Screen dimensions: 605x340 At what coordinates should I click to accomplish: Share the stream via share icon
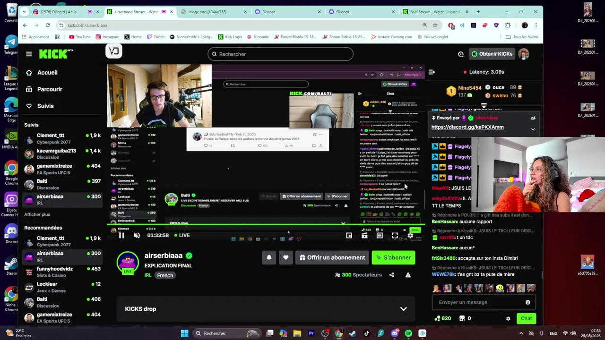click(392, 275)
